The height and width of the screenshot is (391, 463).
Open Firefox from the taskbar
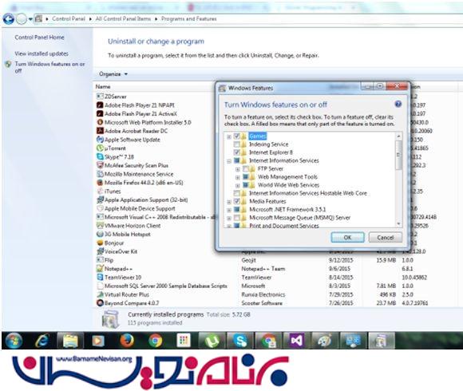[x=127, y=341]
